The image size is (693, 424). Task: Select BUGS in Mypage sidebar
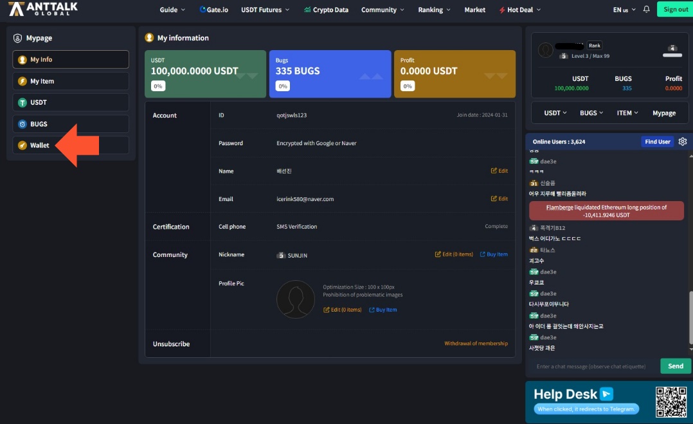click(71, 124)
